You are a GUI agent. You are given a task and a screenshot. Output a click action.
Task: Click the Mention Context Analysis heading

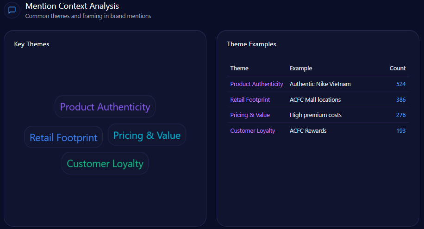pyautogui.click(x=72, y=6)
